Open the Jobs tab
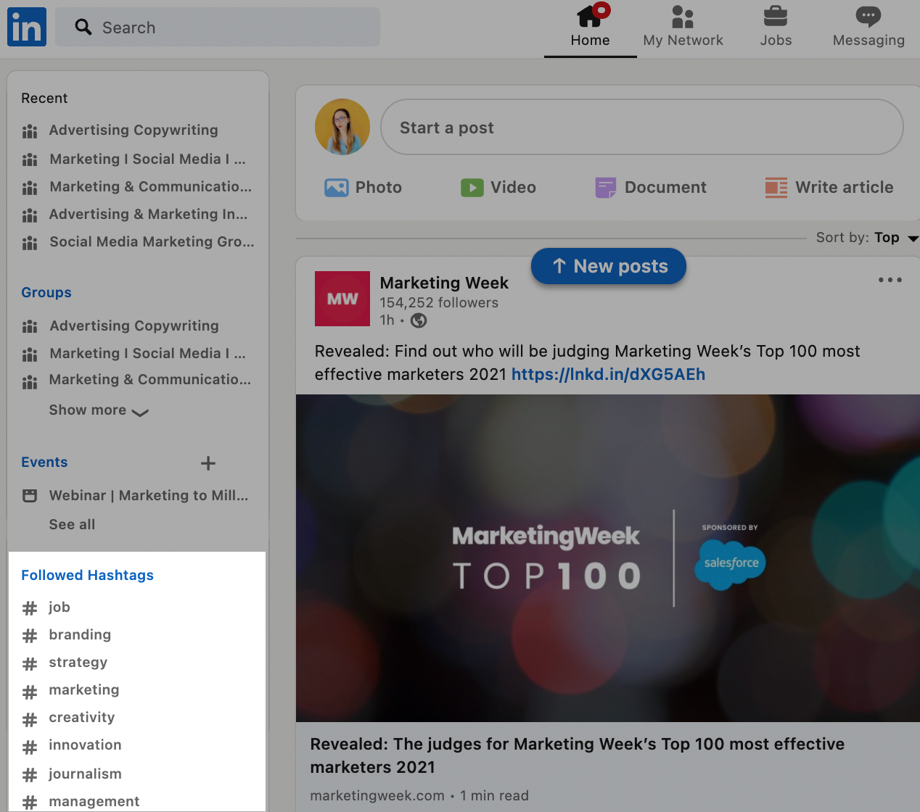This screenshot has width=920, height=812. coord(776,28)
